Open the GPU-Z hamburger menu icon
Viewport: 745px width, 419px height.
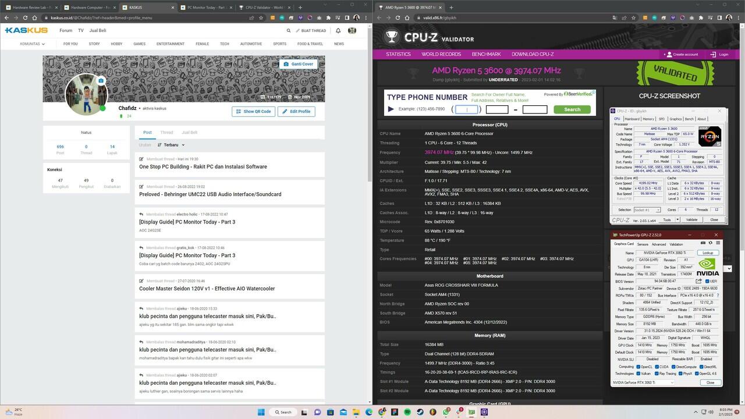click(x=718, y=243)
